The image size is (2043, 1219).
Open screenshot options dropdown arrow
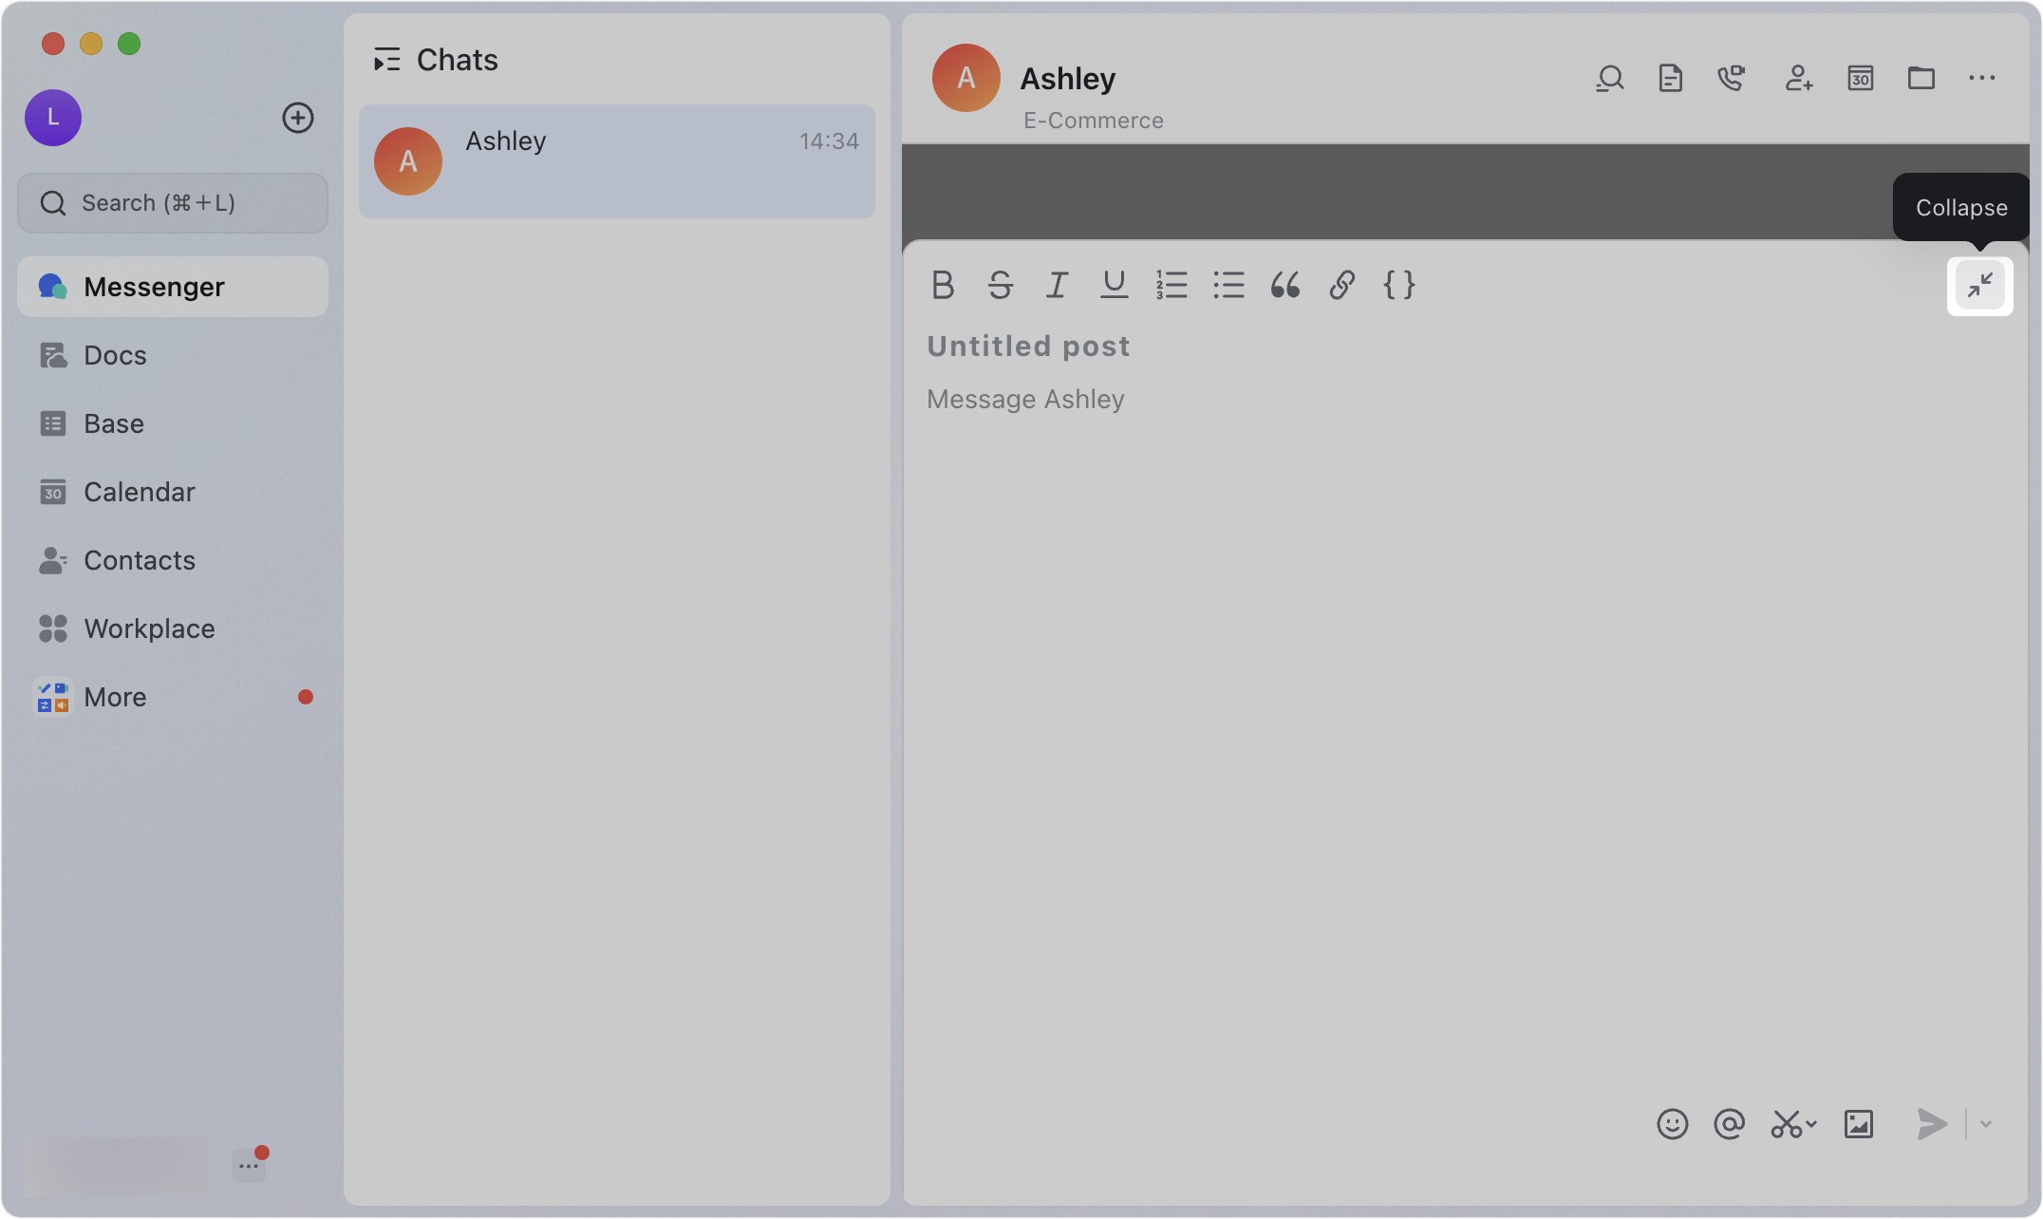[1811, 1124]
